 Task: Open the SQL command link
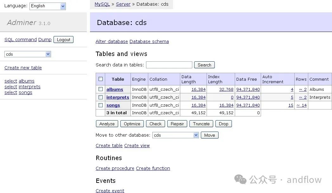click(21, 40)
